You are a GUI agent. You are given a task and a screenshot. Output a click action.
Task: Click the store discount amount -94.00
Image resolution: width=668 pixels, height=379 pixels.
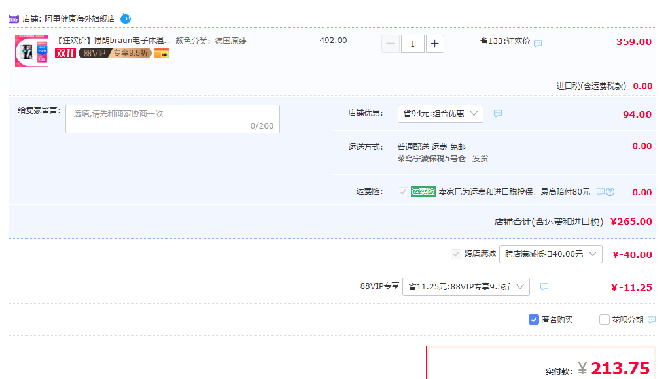pos(635,114)
